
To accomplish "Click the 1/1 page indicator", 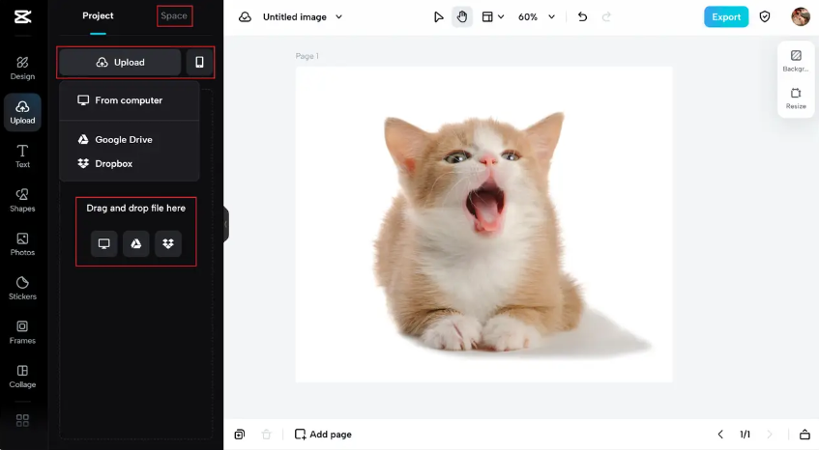I will 745,434.
